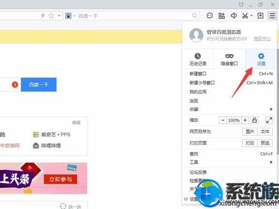
Task: Click the 编辑 edit link
Action: pyautogui.click(x=76, y=123)
